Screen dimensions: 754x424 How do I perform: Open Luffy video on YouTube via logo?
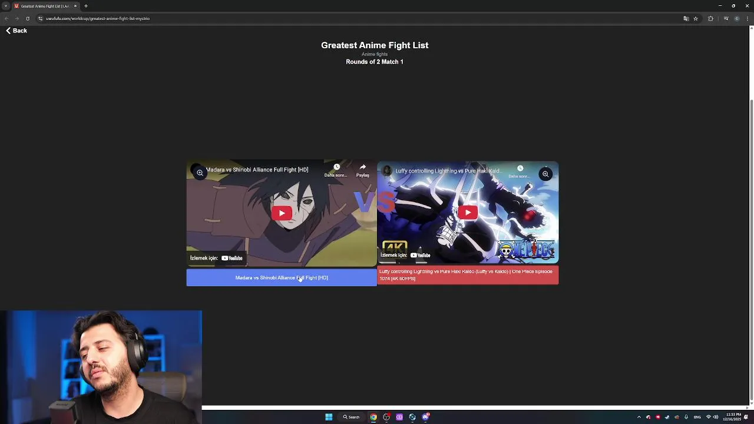coord(421,255)
